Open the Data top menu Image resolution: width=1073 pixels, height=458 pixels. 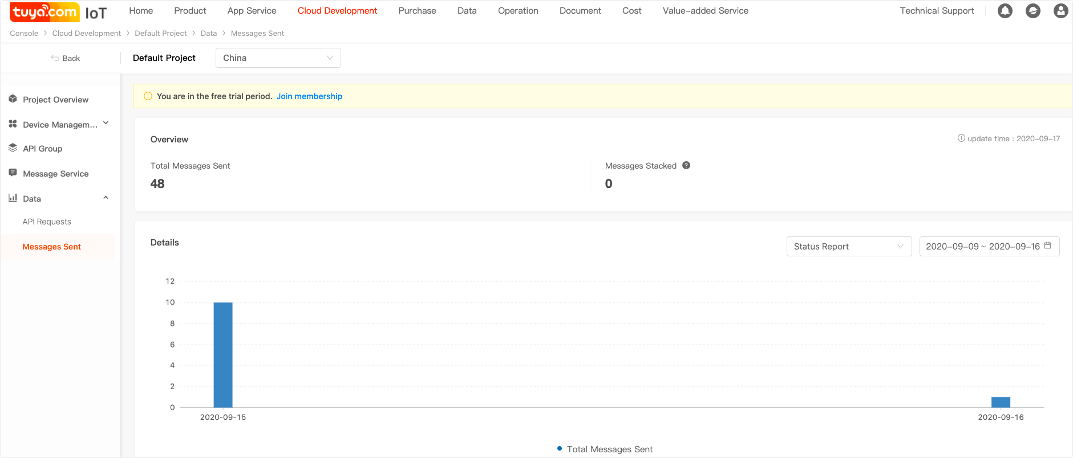pyautogui.click(x=467, y=11)
